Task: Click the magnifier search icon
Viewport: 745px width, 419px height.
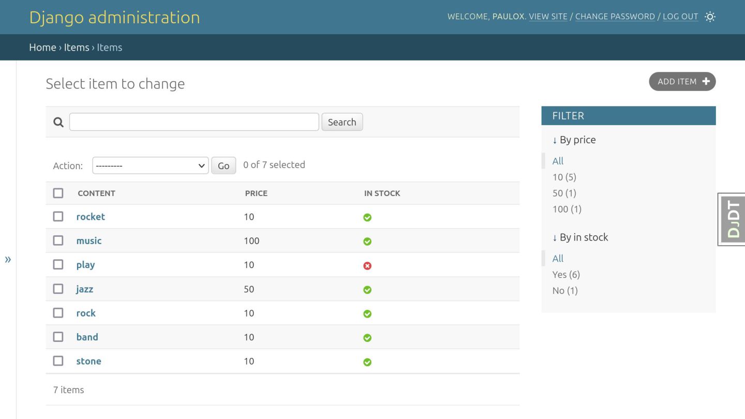Action: pos(58,122)
